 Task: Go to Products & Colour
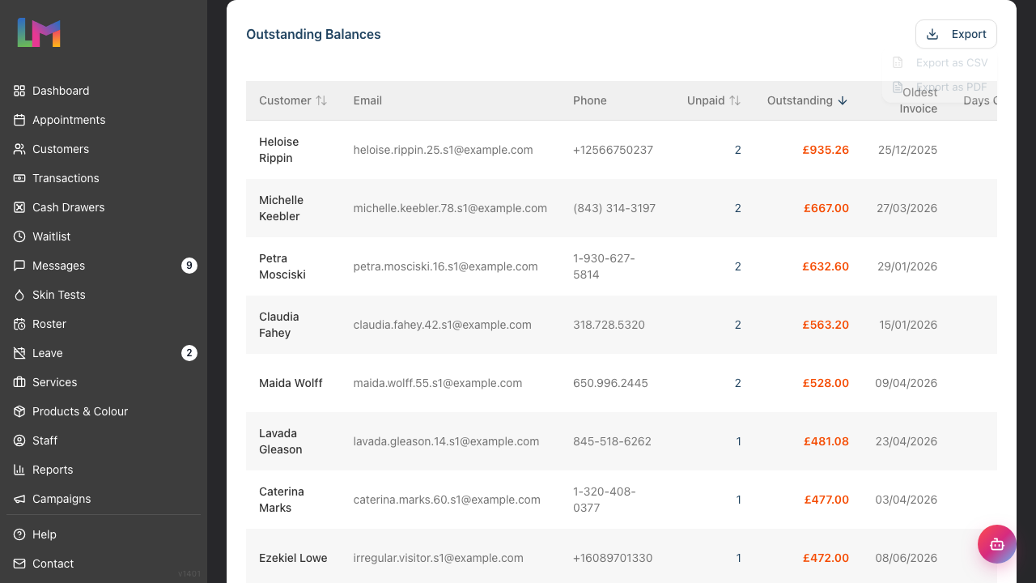tap(104, 411)
